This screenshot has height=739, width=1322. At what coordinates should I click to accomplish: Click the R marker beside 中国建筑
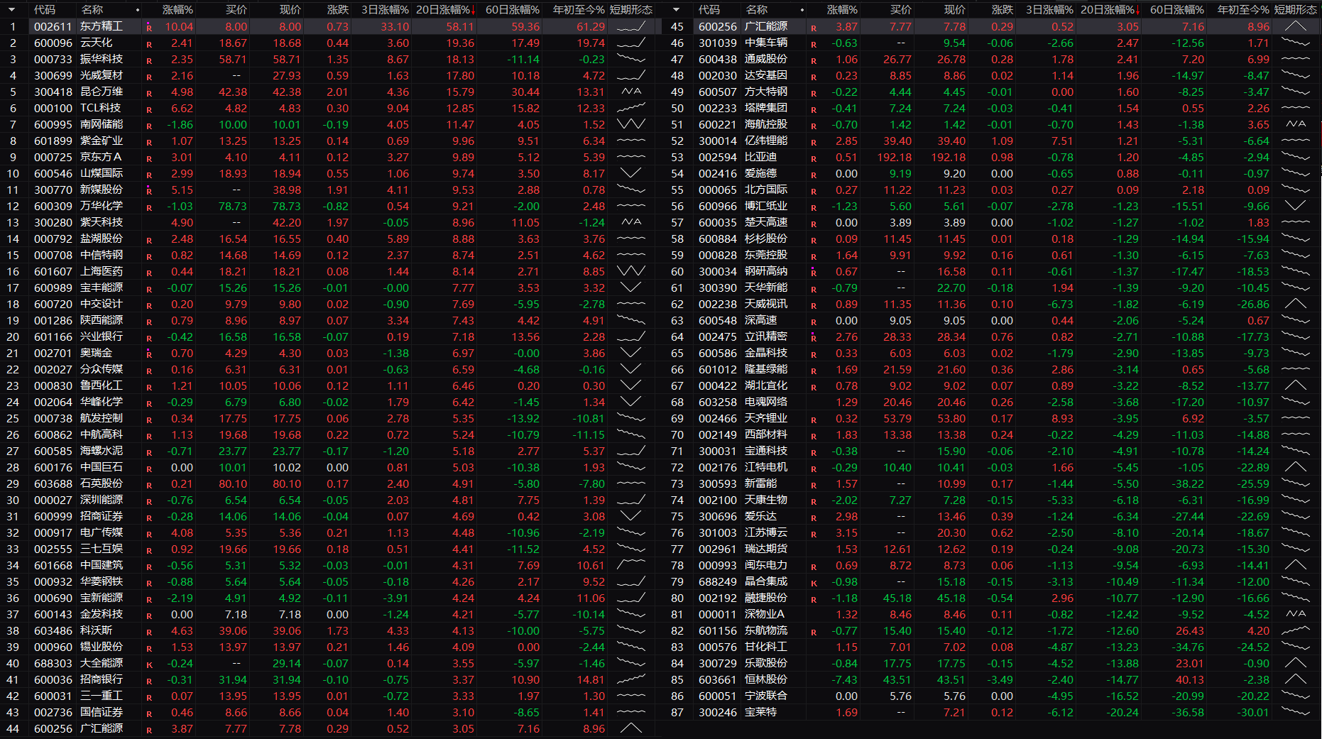point(149,566)
